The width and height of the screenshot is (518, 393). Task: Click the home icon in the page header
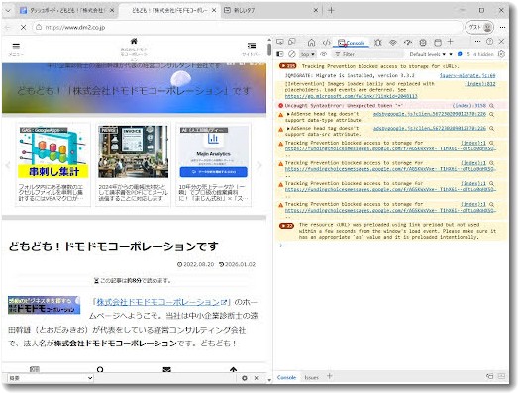pos(134,41)
